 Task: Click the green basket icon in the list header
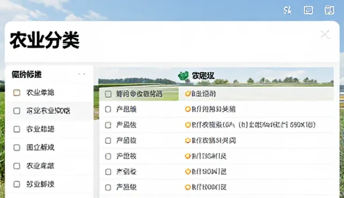click(183, 76)
